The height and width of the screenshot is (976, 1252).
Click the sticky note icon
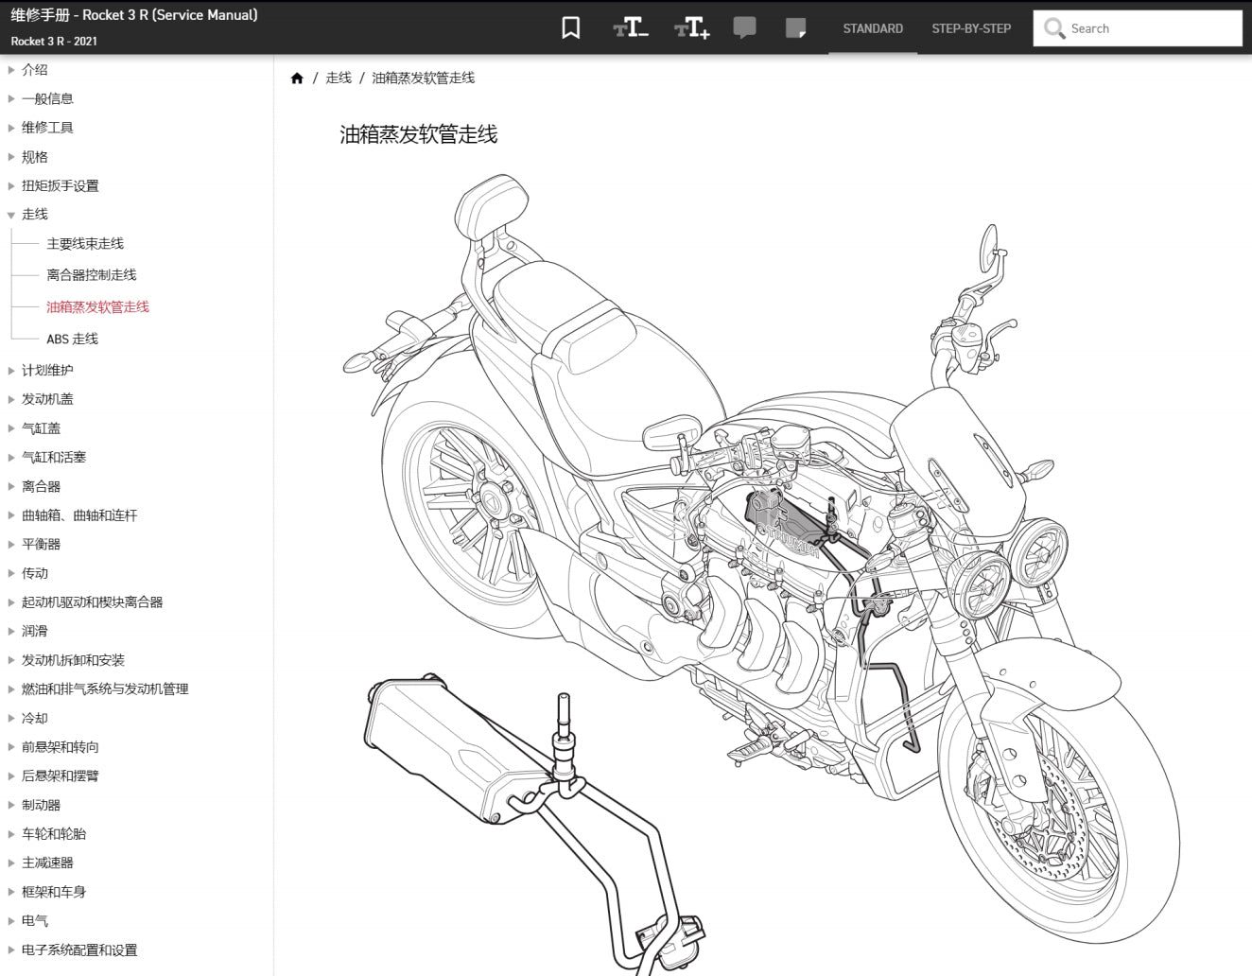tap(796, 28)
